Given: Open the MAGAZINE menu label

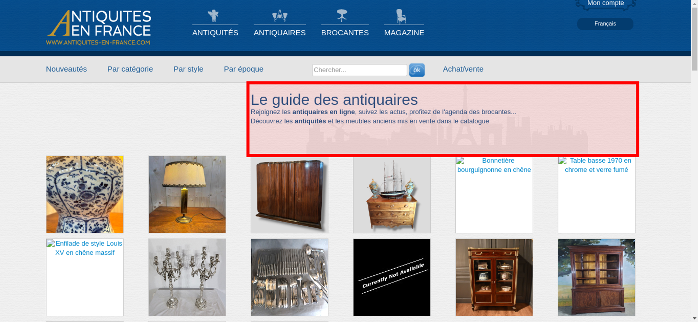Looking at the screenshot, I should (404, 33).
